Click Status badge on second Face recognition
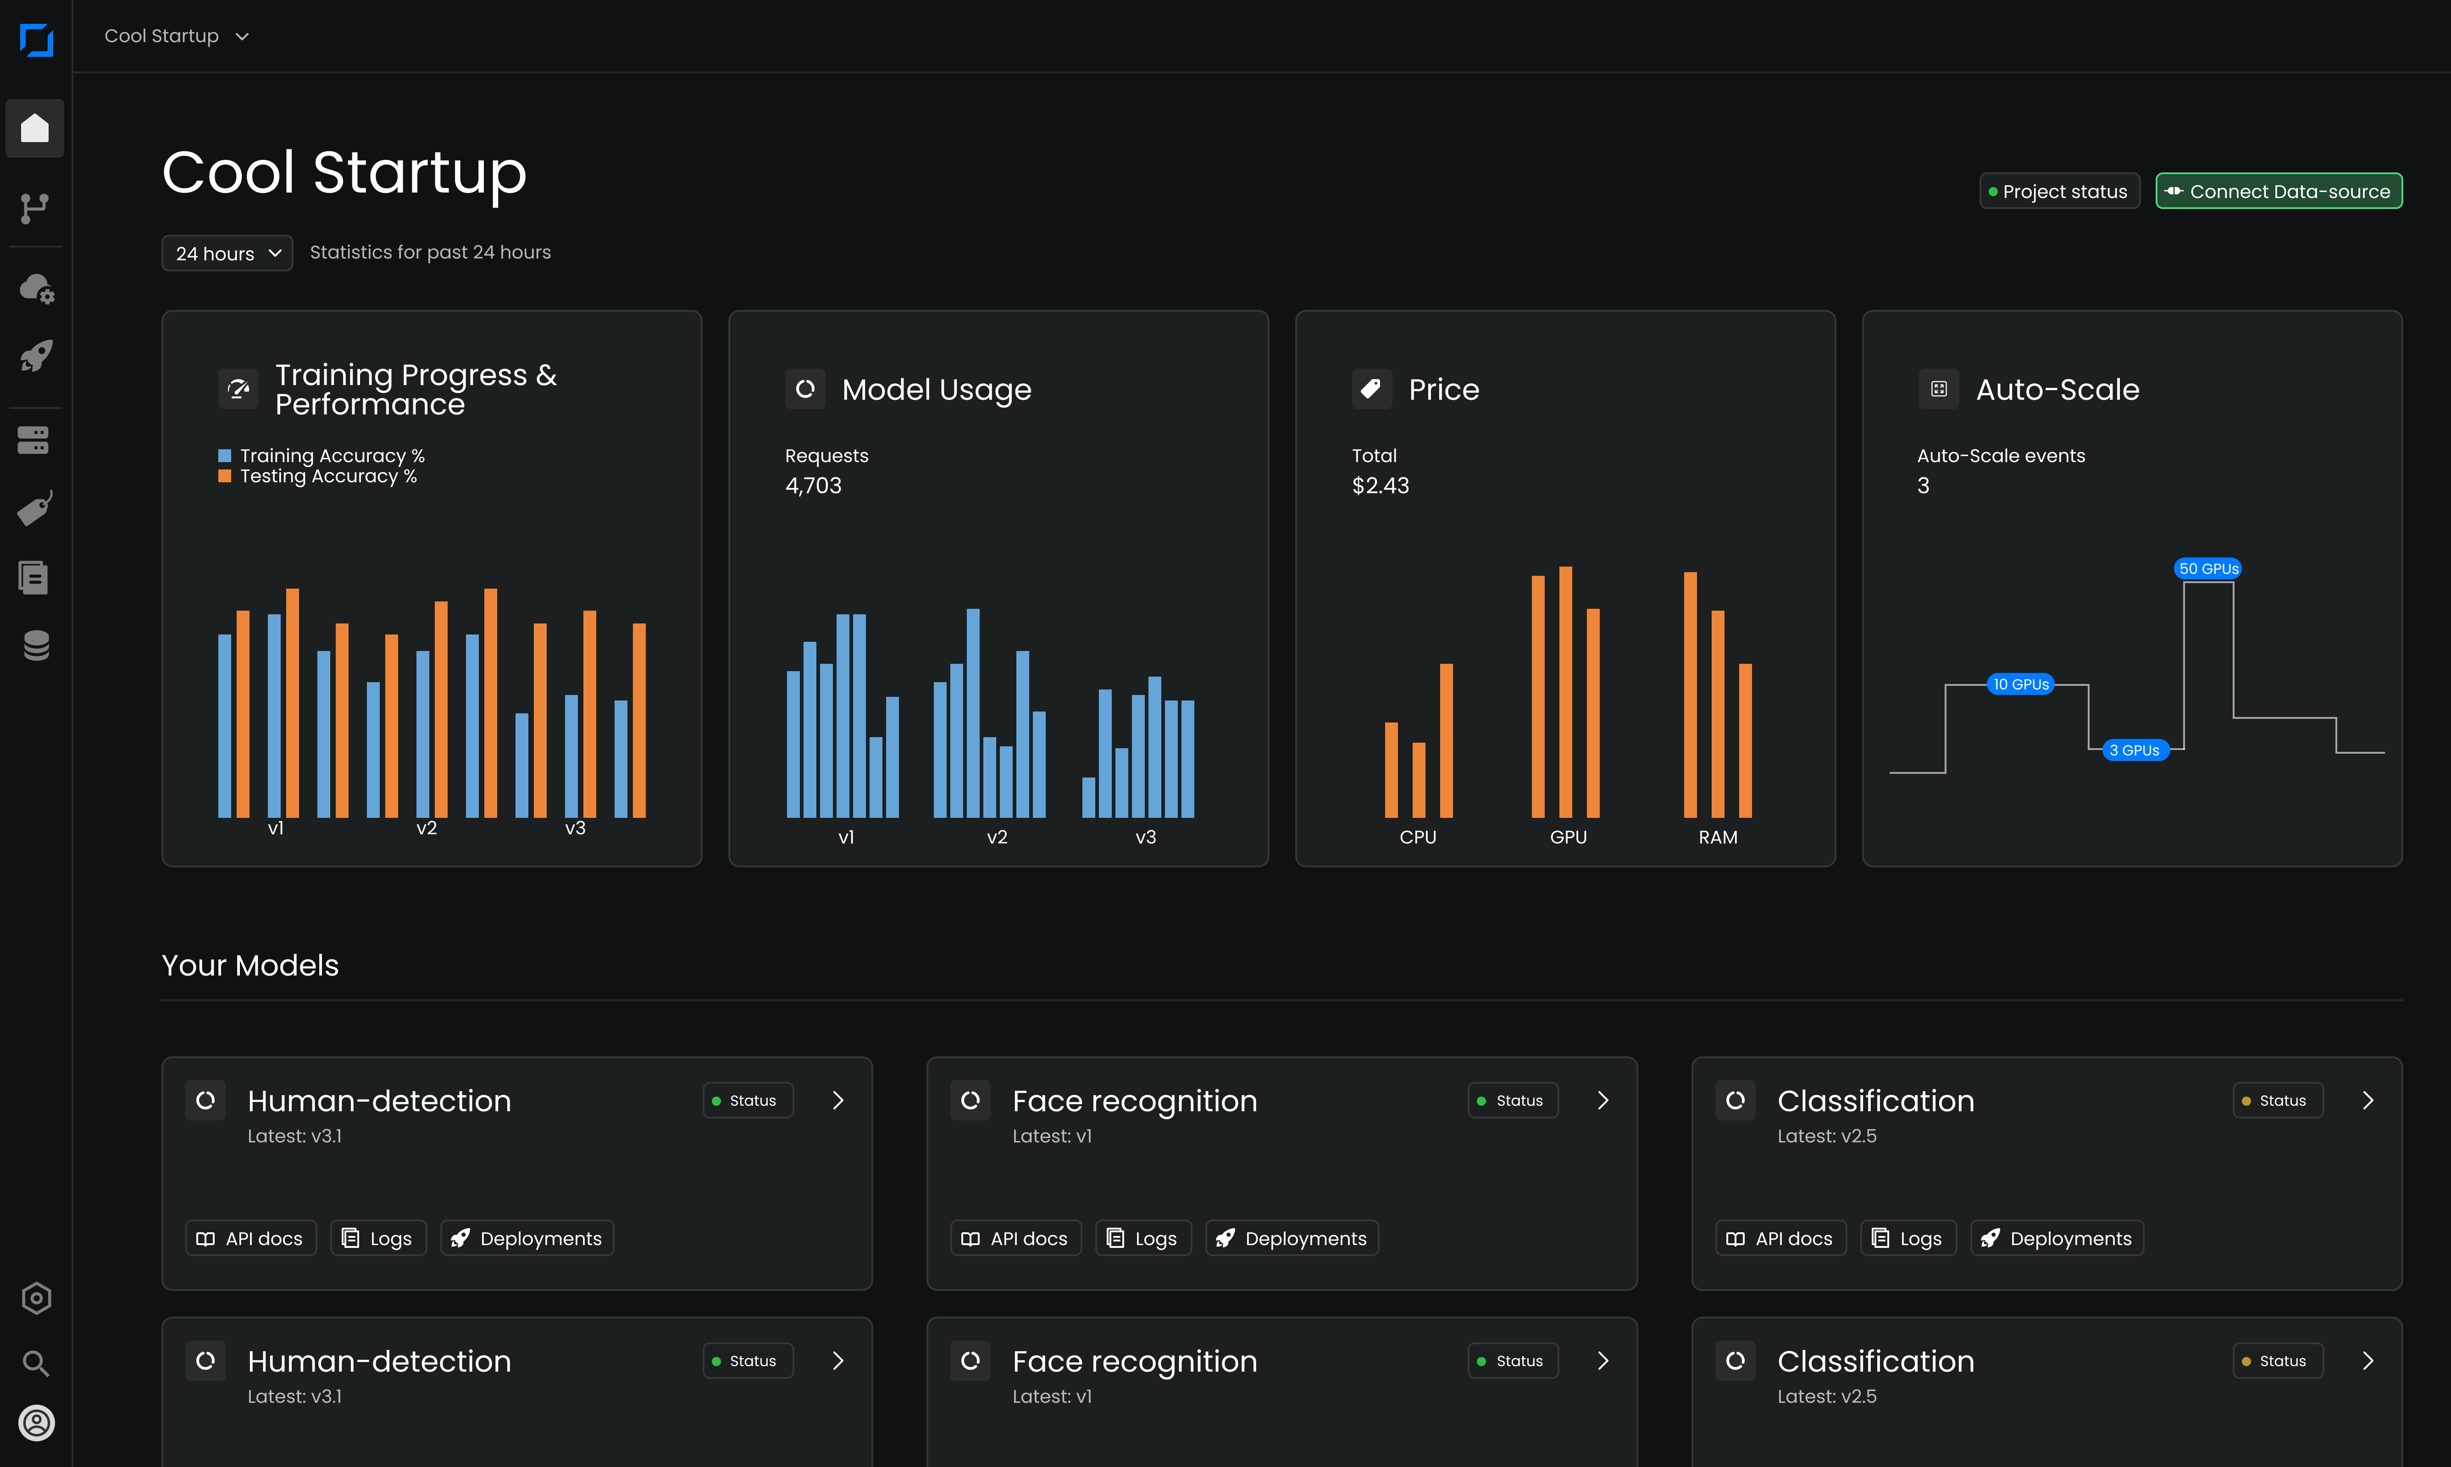The image size is (2451, 1467). (x=1513, y=1361)
